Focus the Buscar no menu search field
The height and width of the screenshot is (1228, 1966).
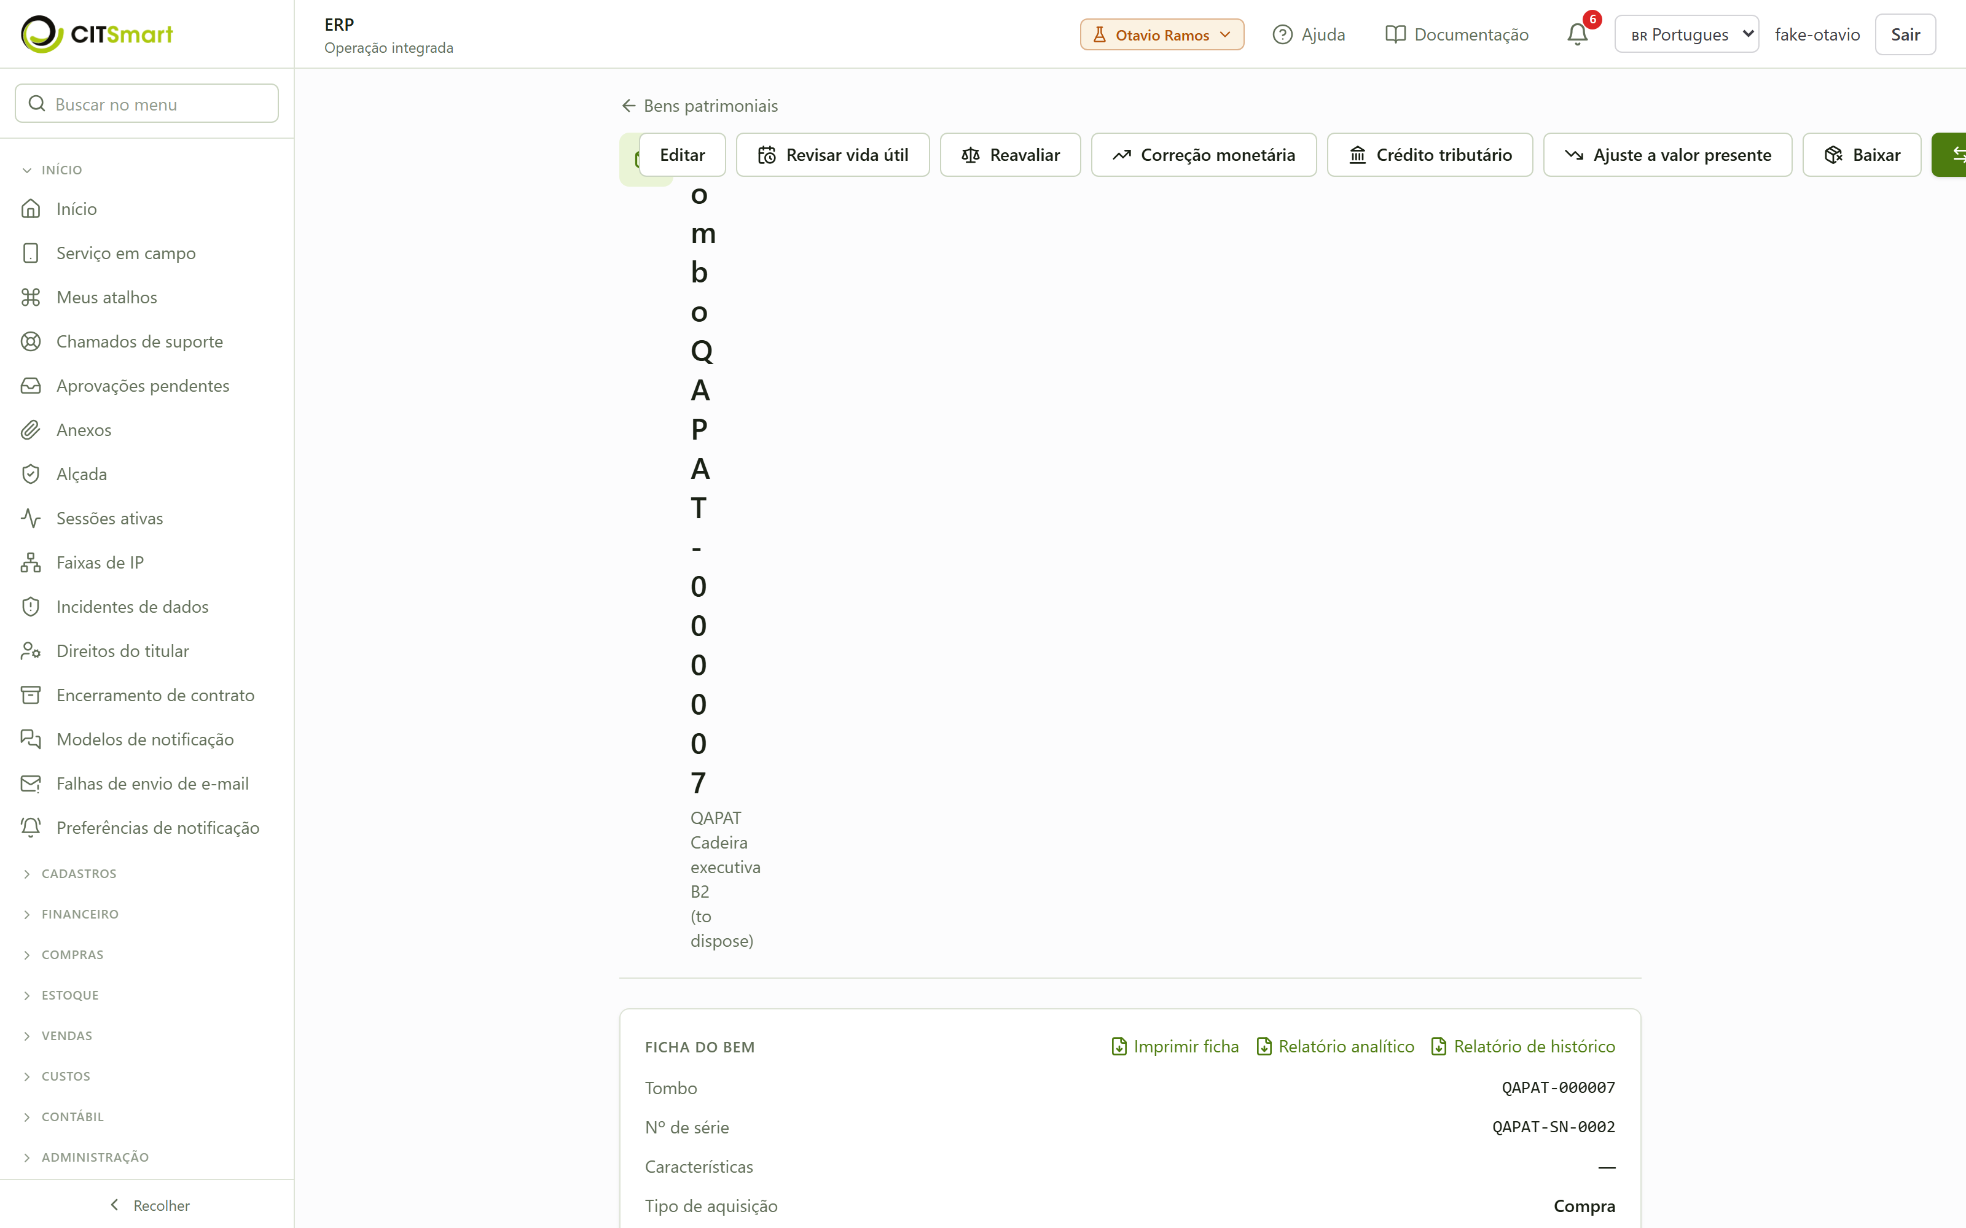click(147, 103)
